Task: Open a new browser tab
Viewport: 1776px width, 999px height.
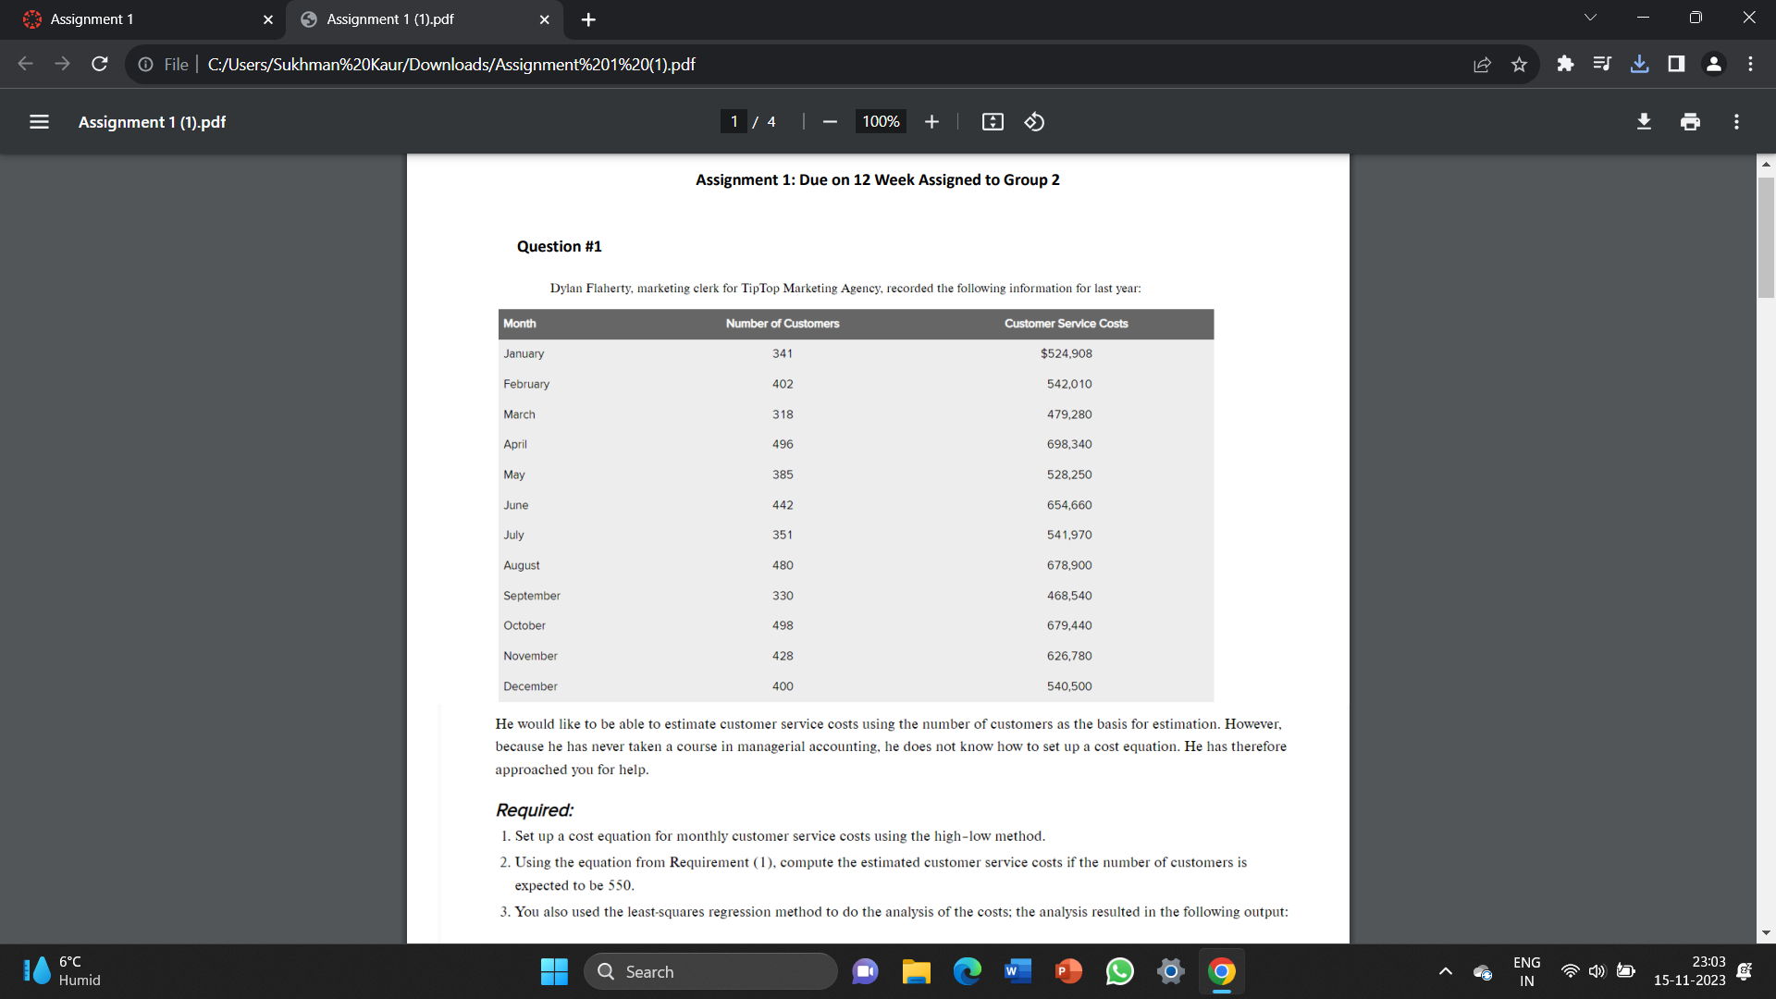Action: [x=588, y=18]
